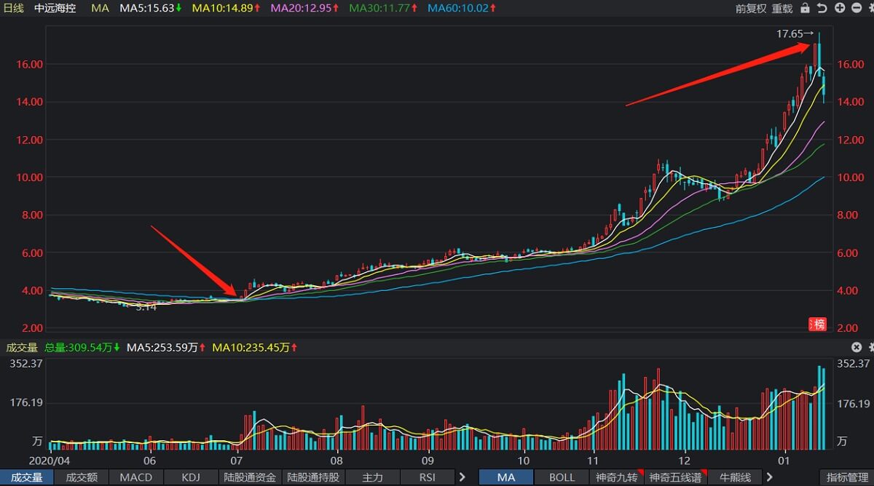Viewport: 874px width, 486px height.
Task: Click the 总量:309.54万 volume value
Action: click(83, 348)
